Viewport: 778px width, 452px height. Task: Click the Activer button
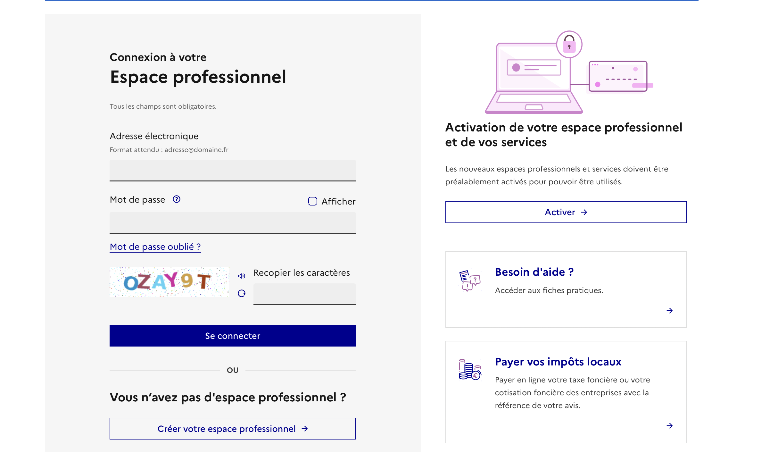pos(566,212)
